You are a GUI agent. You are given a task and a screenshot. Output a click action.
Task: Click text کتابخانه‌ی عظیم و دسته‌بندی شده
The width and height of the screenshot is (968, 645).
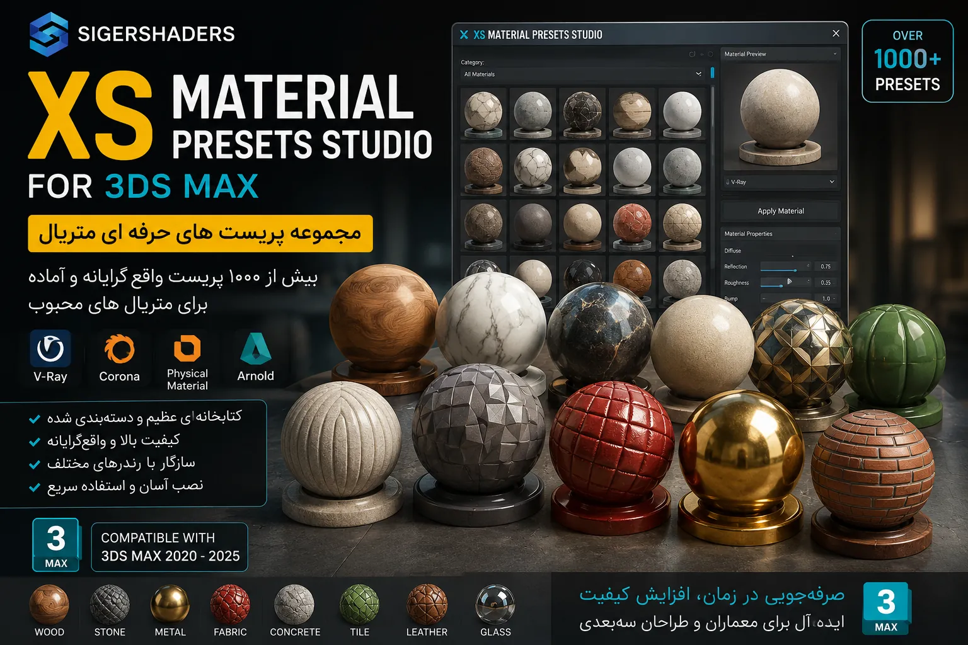point(144,417)
